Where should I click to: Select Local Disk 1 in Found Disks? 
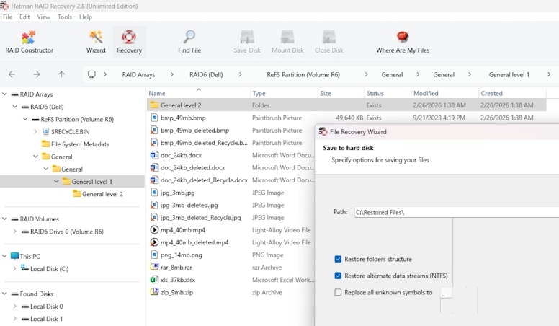coord(46,319)
